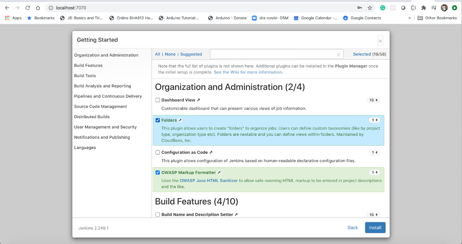
Task: Click the browser forward arrow
Action: pos(17,8)
